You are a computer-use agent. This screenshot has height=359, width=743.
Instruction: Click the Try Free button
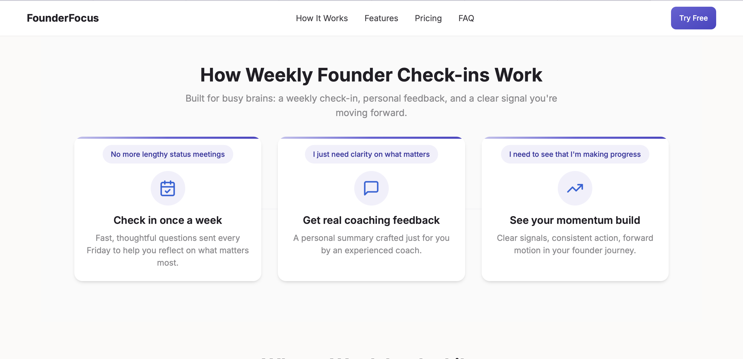tap(693, 18)
